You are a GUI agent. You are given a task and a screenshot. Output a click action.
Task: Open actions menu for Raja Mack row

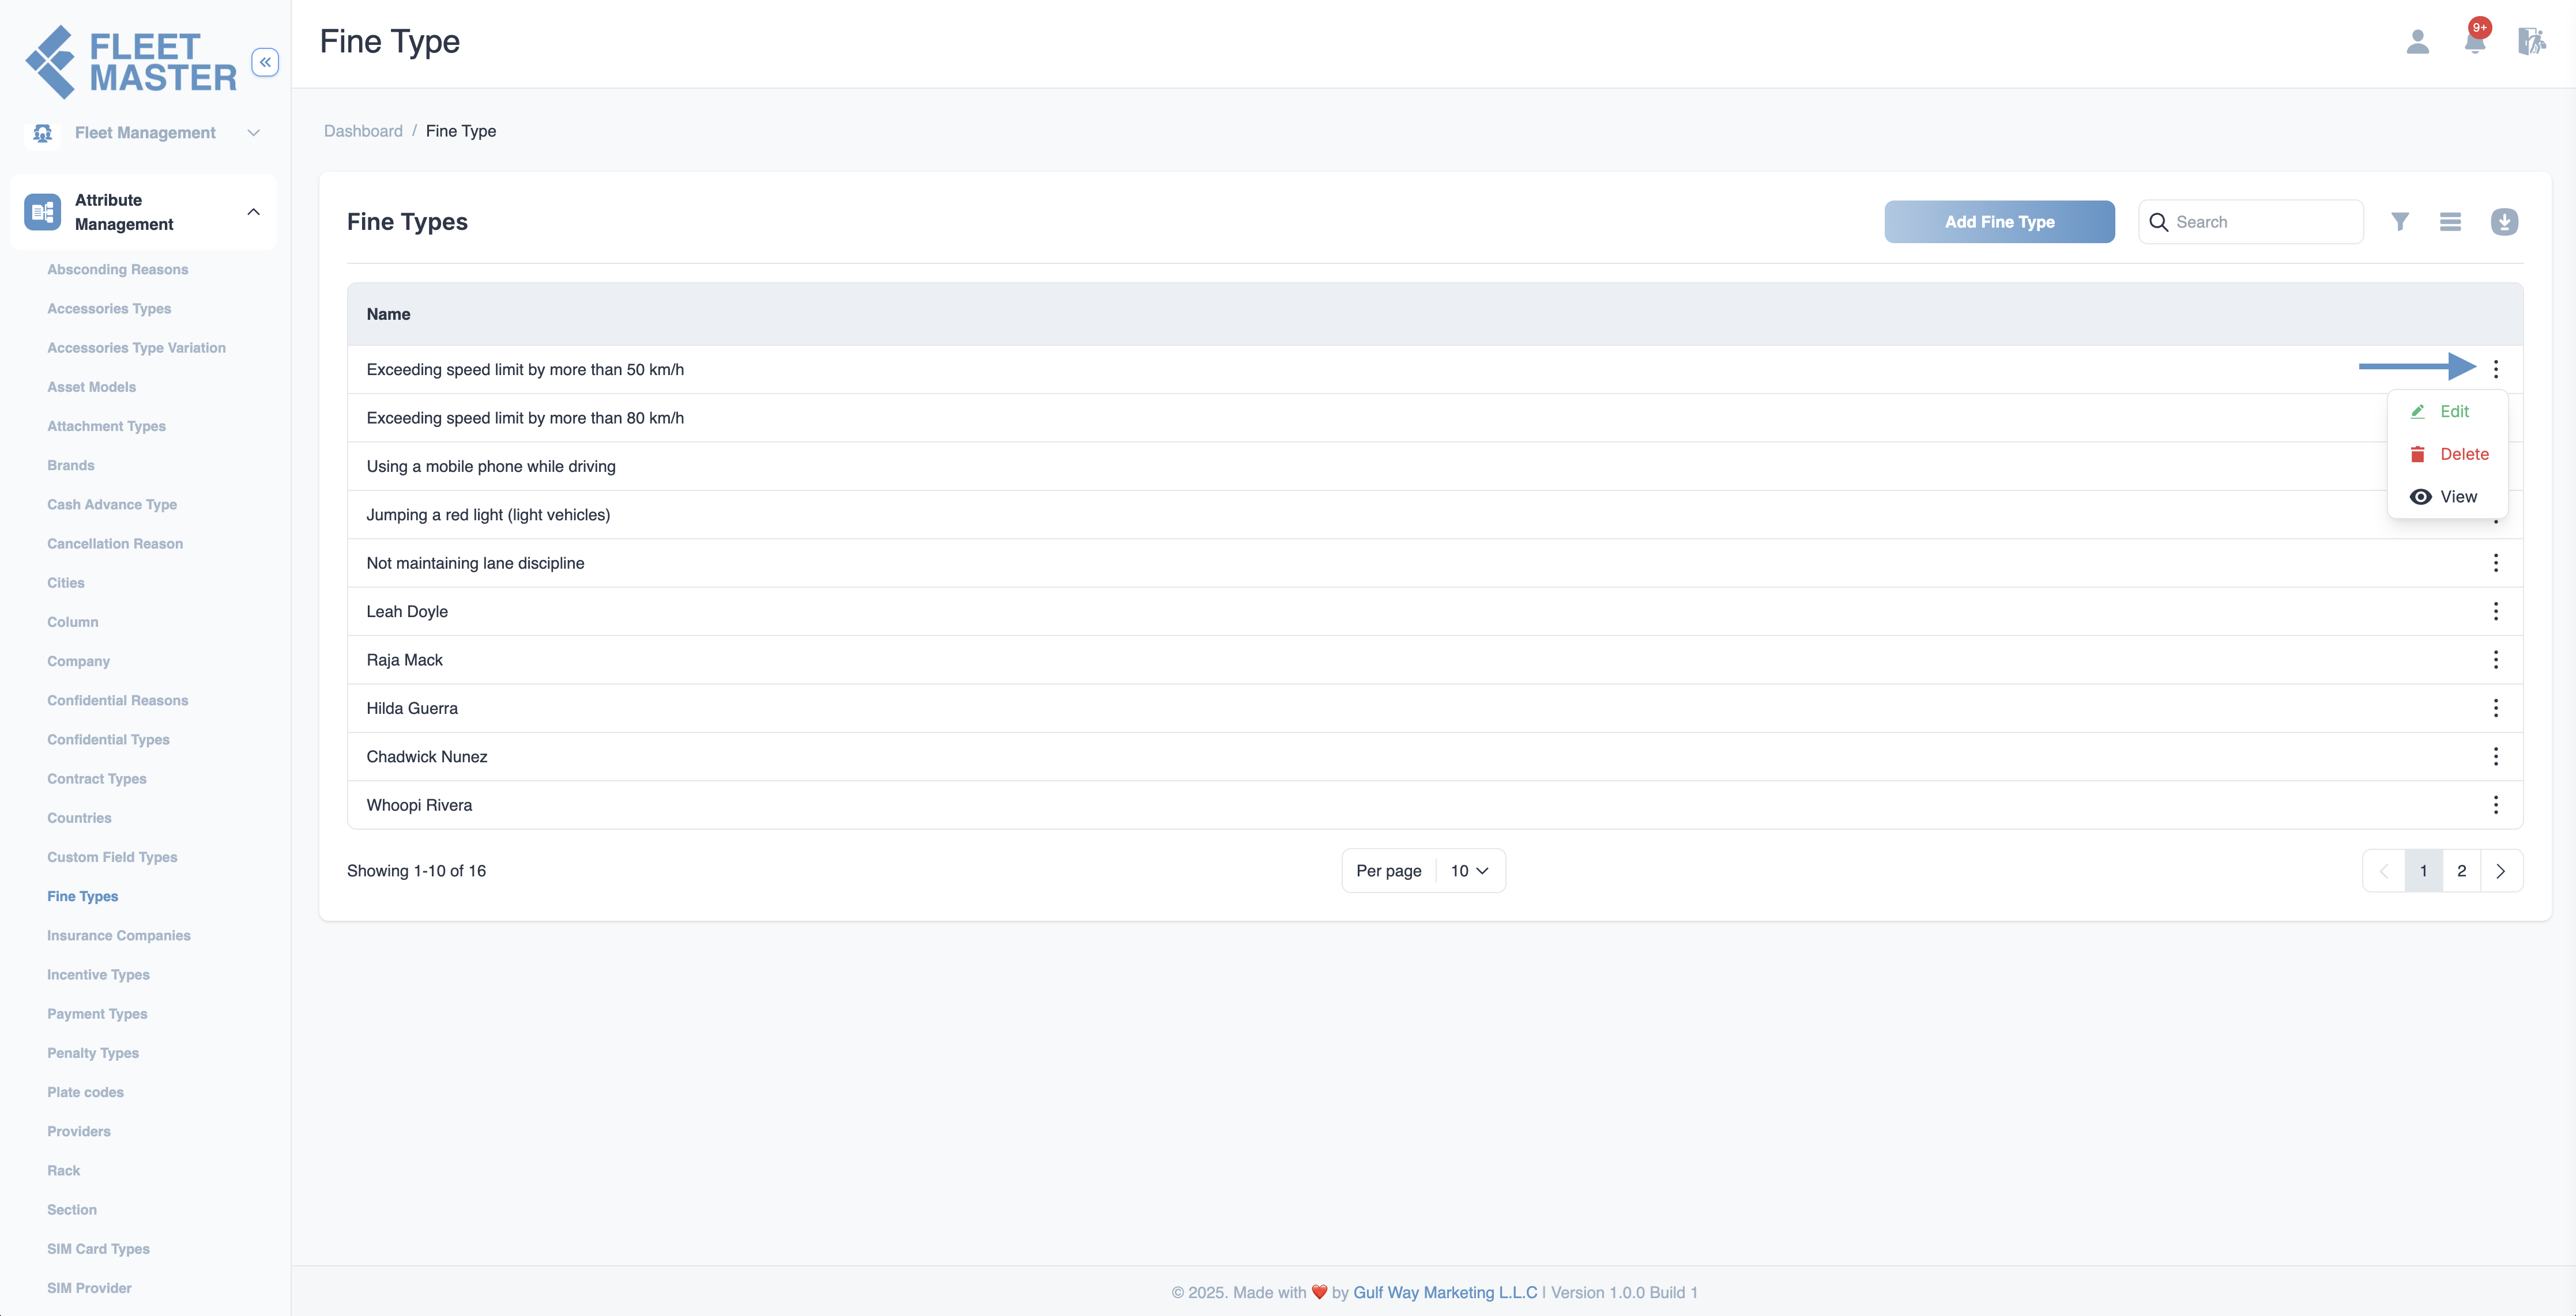[x=2496, y=660]
